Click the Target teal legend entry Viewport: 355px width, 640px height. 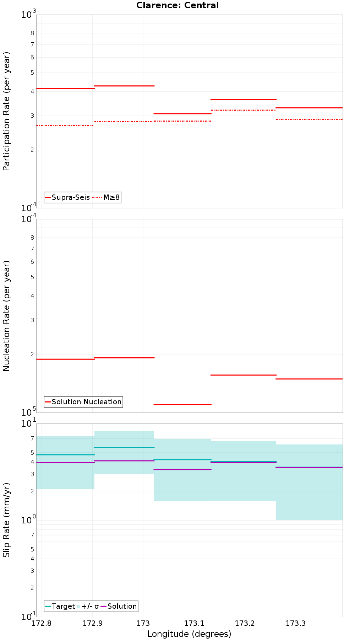[x=60, y=606]
